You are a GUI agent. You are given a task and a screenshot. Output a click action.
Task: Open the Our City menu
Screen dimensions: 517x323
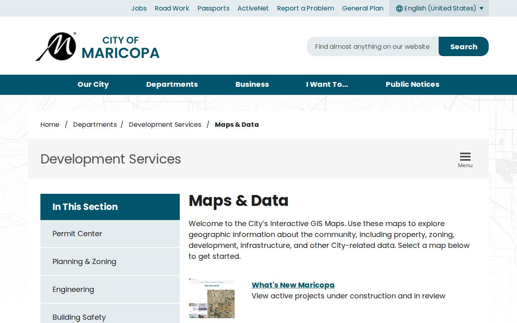(x=93, y=84)
